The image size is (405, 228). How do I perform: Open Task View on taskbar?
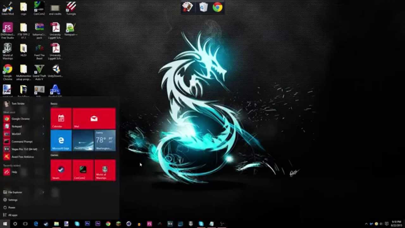[25, 224]
